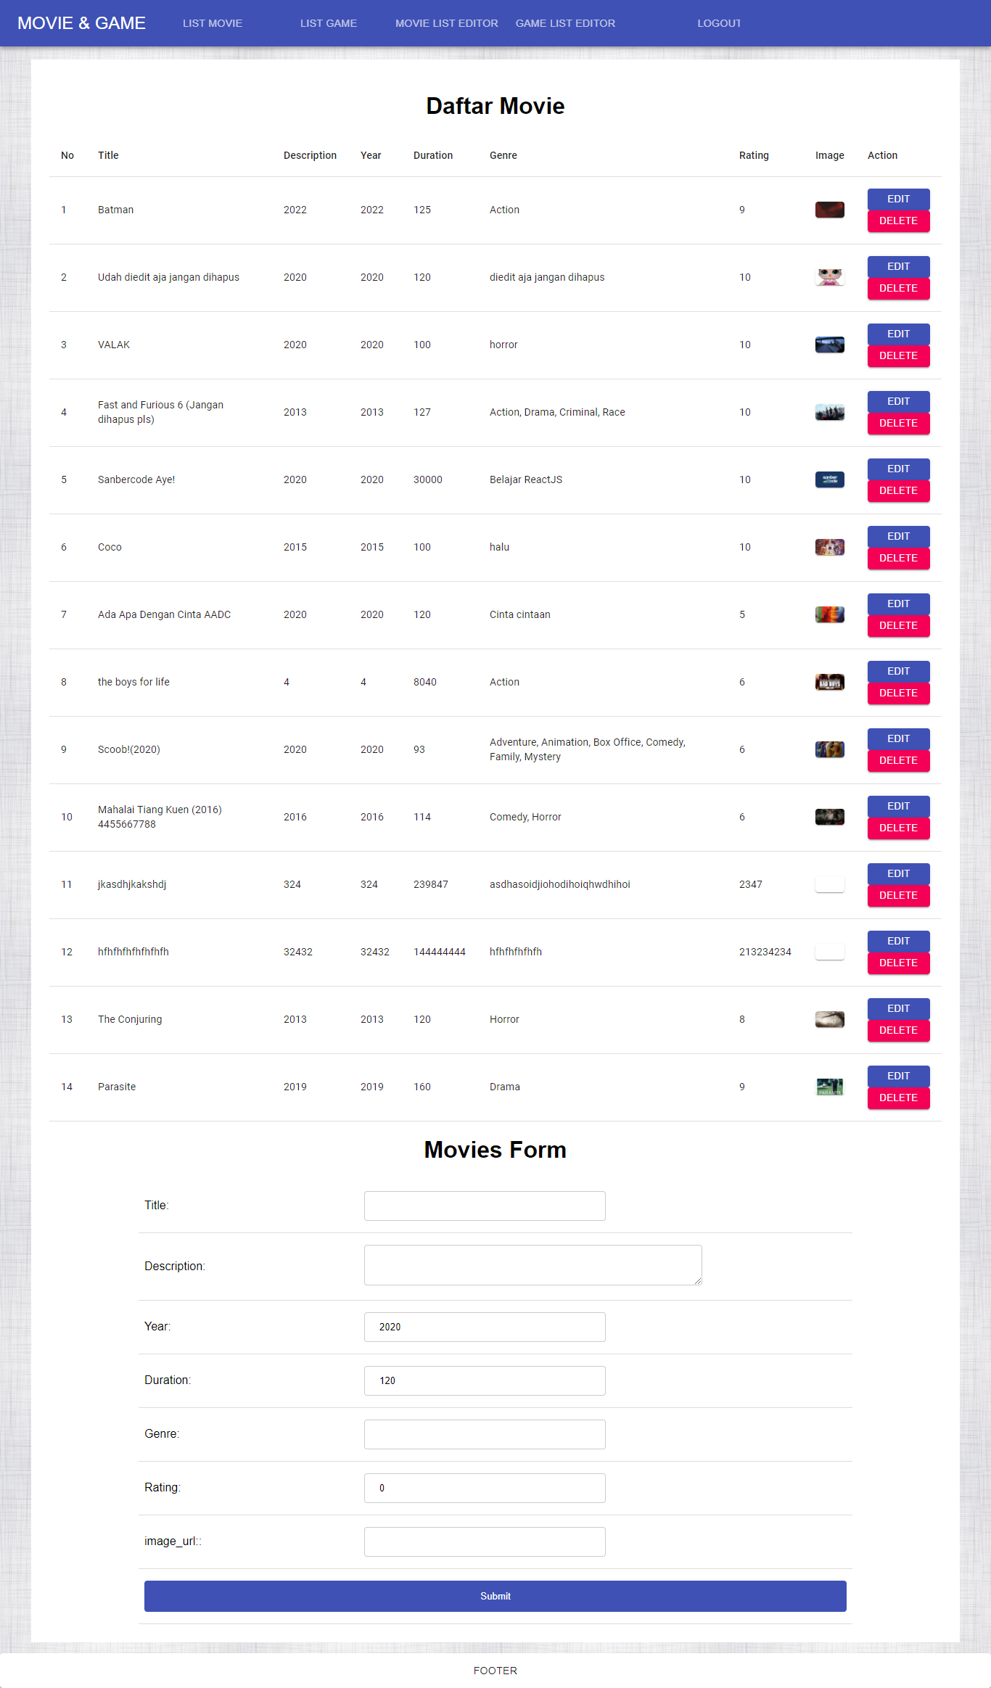Screen dimensions: 991x1688
Task: Click inside the Description text area
Action: (x=532, y=1264)
